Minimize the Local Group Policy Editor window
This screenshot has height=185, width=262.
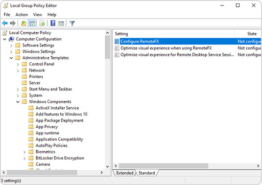222,5
